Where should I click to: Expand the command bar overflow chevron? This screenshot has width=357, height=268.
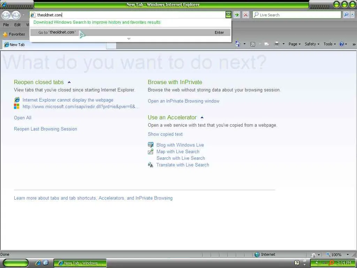tap(354, 44)
